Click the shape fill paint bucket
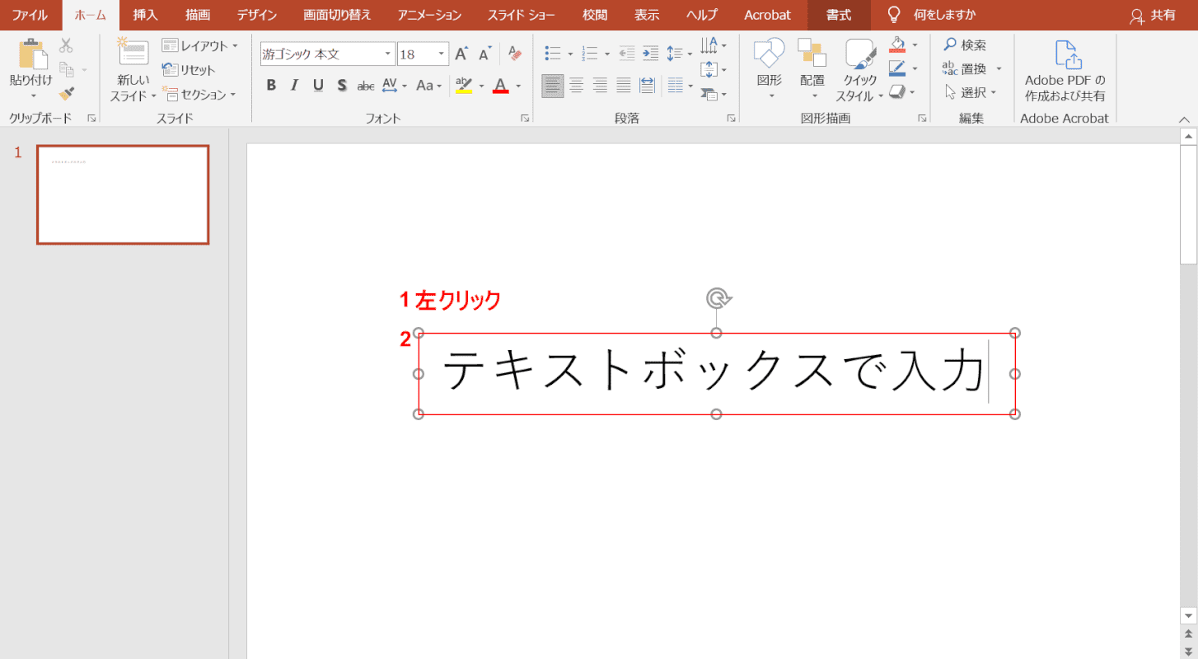1198x659 pixels. click(x=898, y=44)
